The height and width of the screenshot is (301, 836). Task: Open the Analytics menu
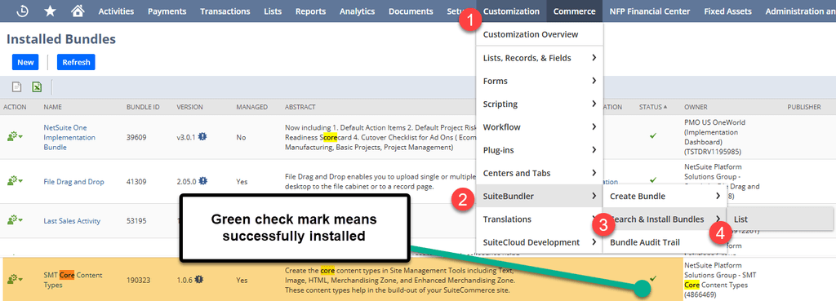point(358,11)
